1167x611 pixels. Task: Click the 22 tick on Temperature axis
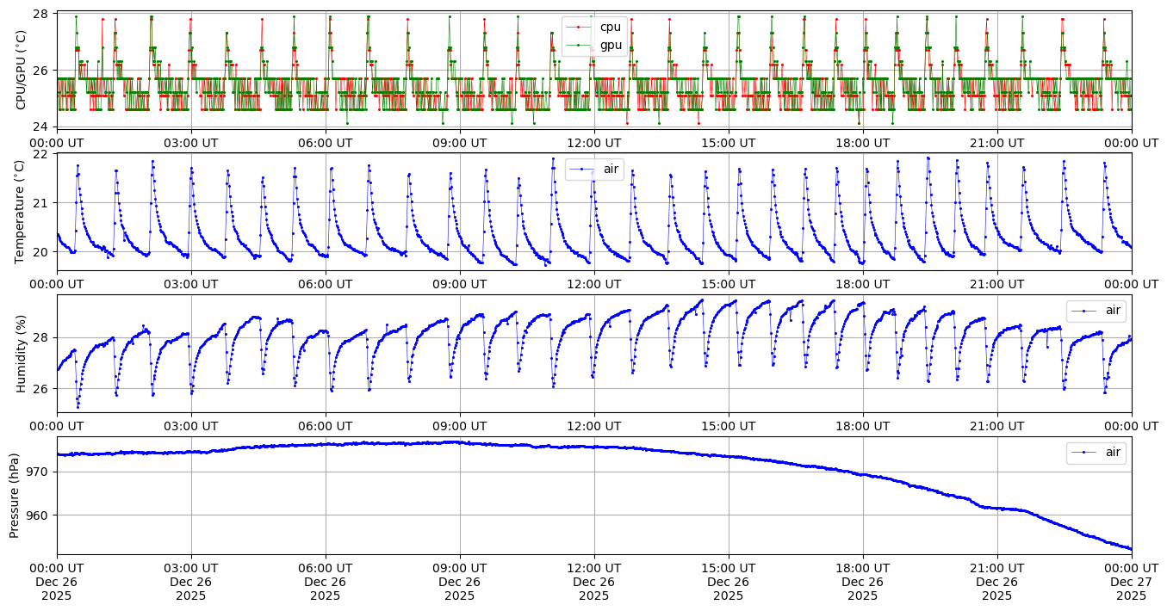coord(42,154)
